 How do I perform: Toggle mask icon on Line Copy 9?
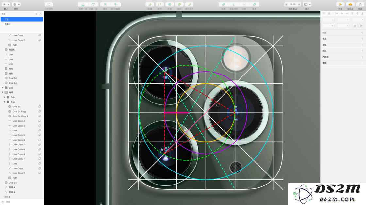[x=40, y=149]
